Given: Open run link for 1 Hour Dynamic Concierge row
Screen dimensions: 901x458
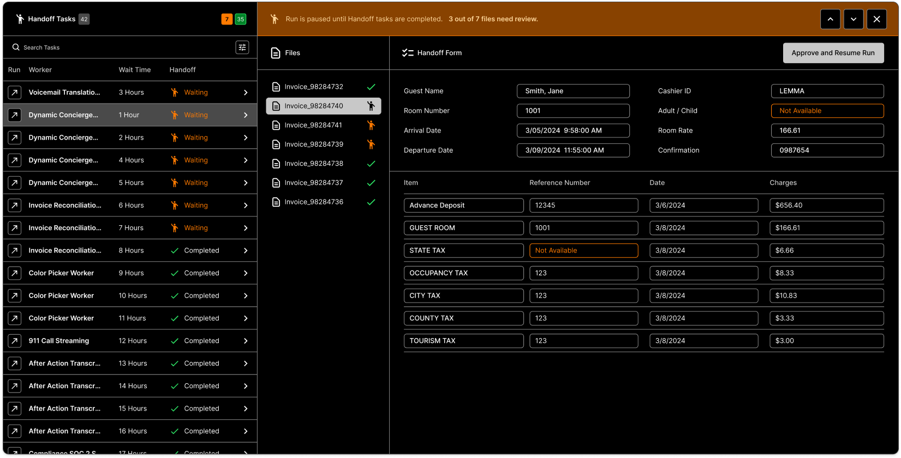Looking at the screenshot, I should point(15,115).
